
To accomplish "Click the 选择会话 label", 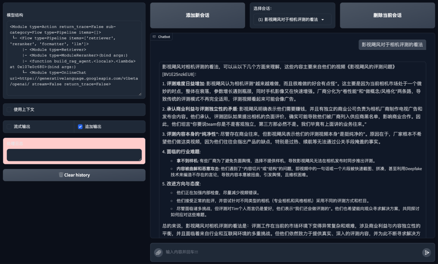I will coord(262,9).
